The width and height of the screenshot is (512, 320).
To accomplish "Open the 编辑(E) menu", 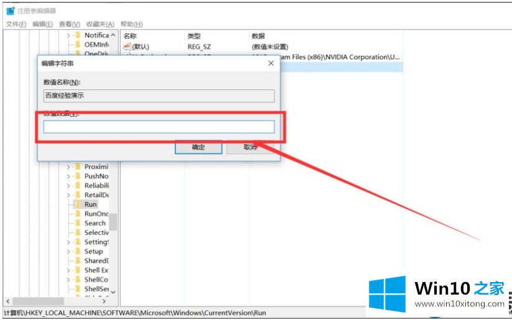I will point(42,24).
